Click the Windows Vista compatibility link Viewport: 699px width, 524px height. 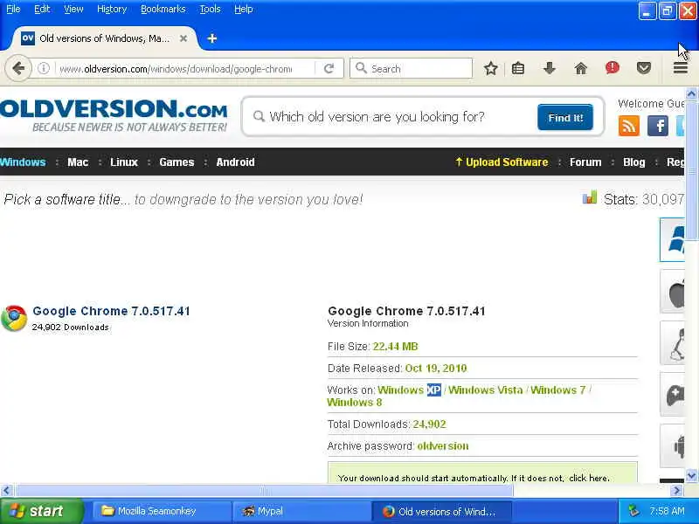point(486,390)
